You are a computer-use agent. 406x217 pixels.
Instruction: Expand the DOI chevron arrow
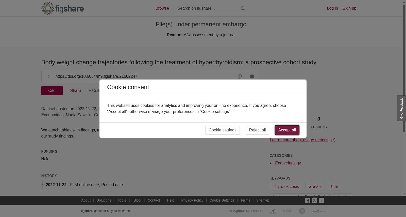[48, 76]
